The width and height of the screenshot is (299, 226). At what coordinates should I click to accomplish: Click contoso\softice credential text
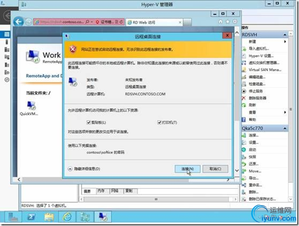click(x=105, y=152)
